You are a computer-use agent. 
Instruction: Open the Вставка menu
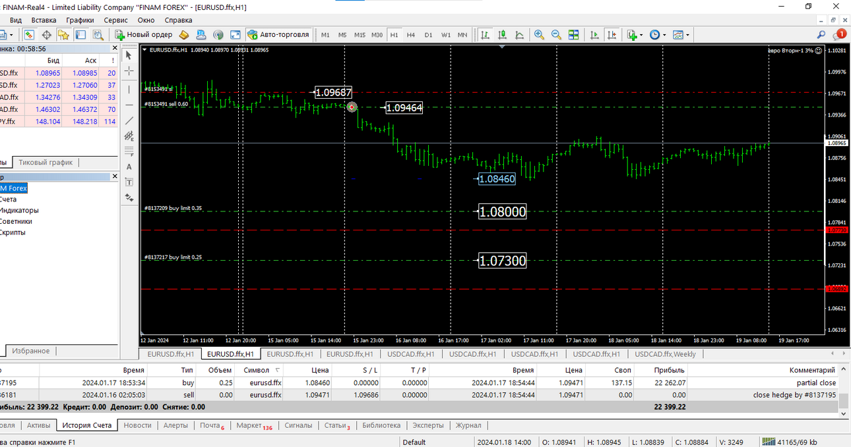[44, 20]
